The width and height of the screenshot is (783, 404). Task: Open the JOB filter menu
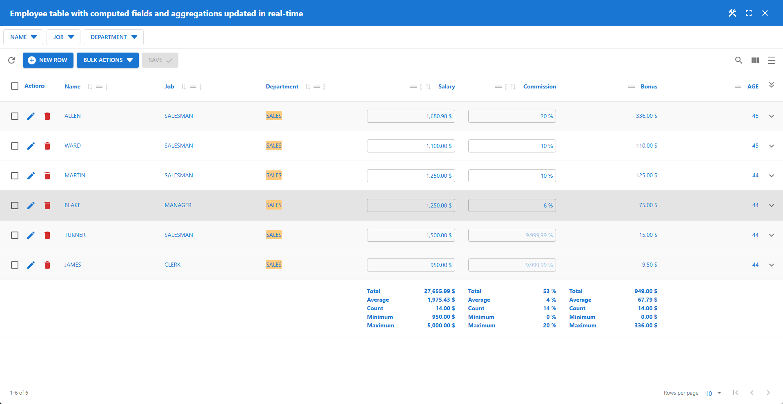click(x=63, y=37)
